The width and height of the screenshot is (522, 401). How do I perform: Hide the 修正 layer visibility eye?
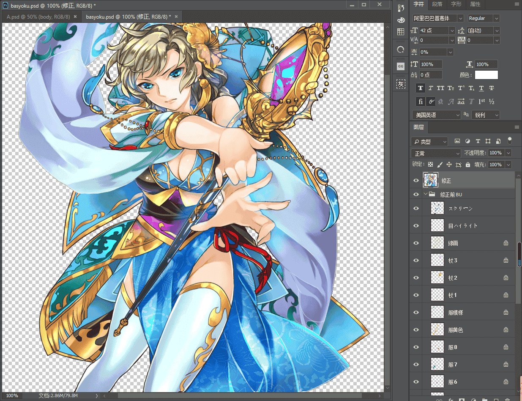416,181
